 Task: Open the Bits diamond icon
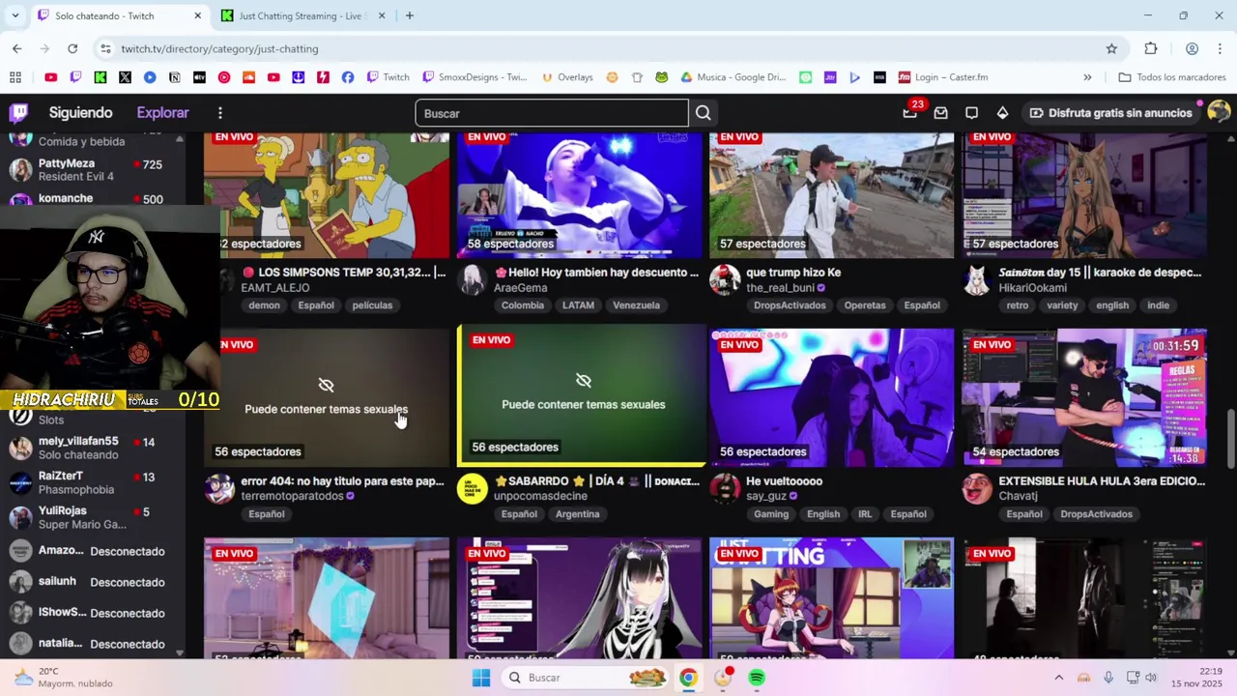tap(1003, 113)
